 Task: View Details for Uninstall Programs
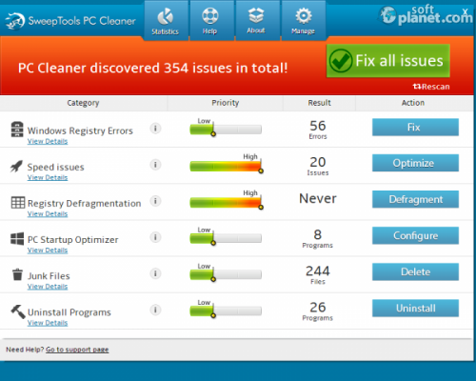coord(48,323)
